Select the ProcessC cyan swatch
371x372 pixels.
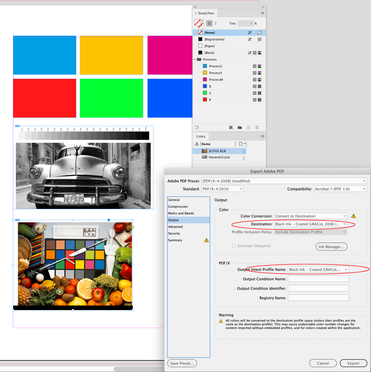(x=229, y=66)
